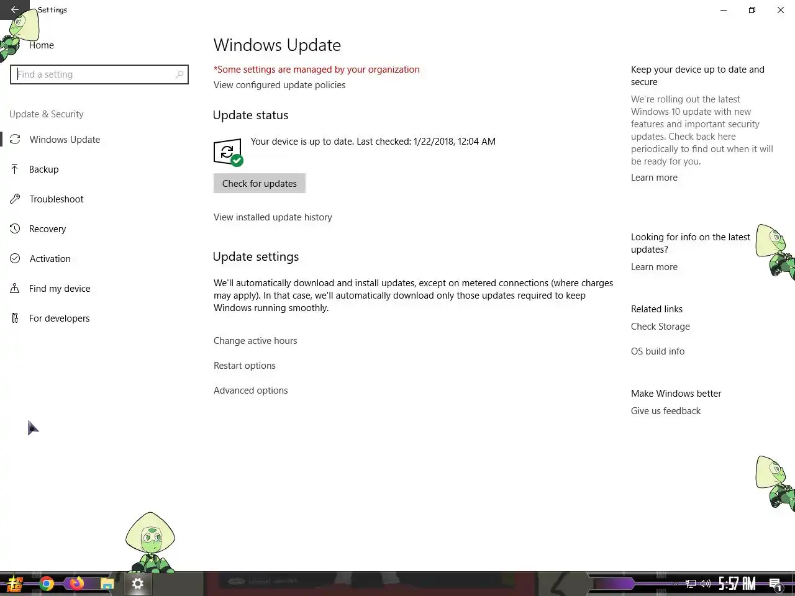Viewport: 795px width, 596px height.
Task: Open the Action Center notification icon
Action: click(x=775, y=584)
